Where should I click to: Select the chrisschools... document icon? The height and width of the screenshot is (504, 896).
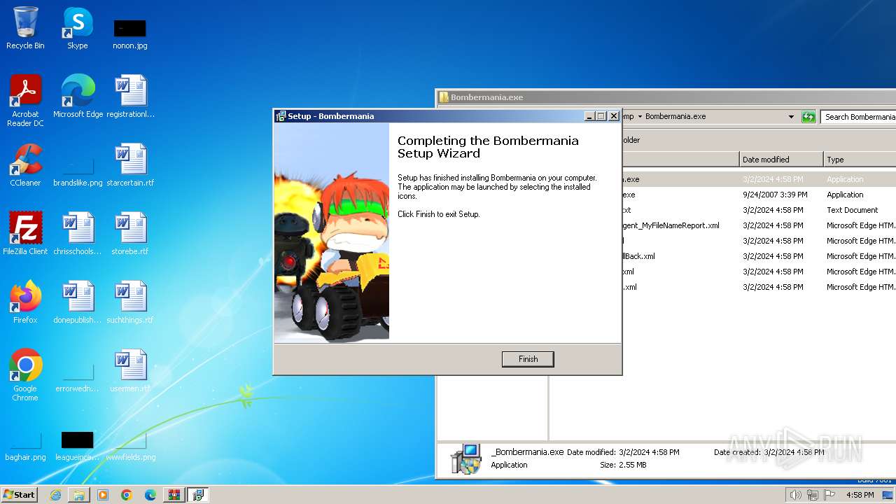coord(78,234)
